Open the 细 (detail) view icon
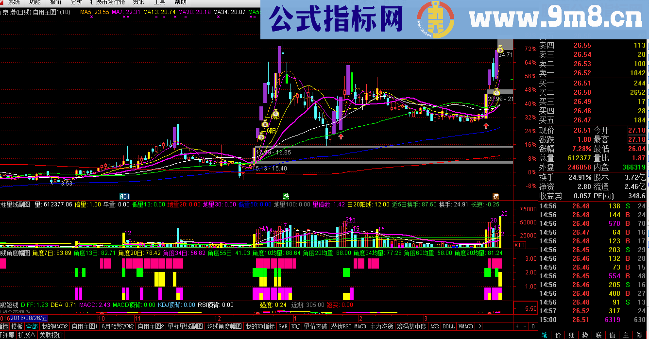 pos(571,335)
